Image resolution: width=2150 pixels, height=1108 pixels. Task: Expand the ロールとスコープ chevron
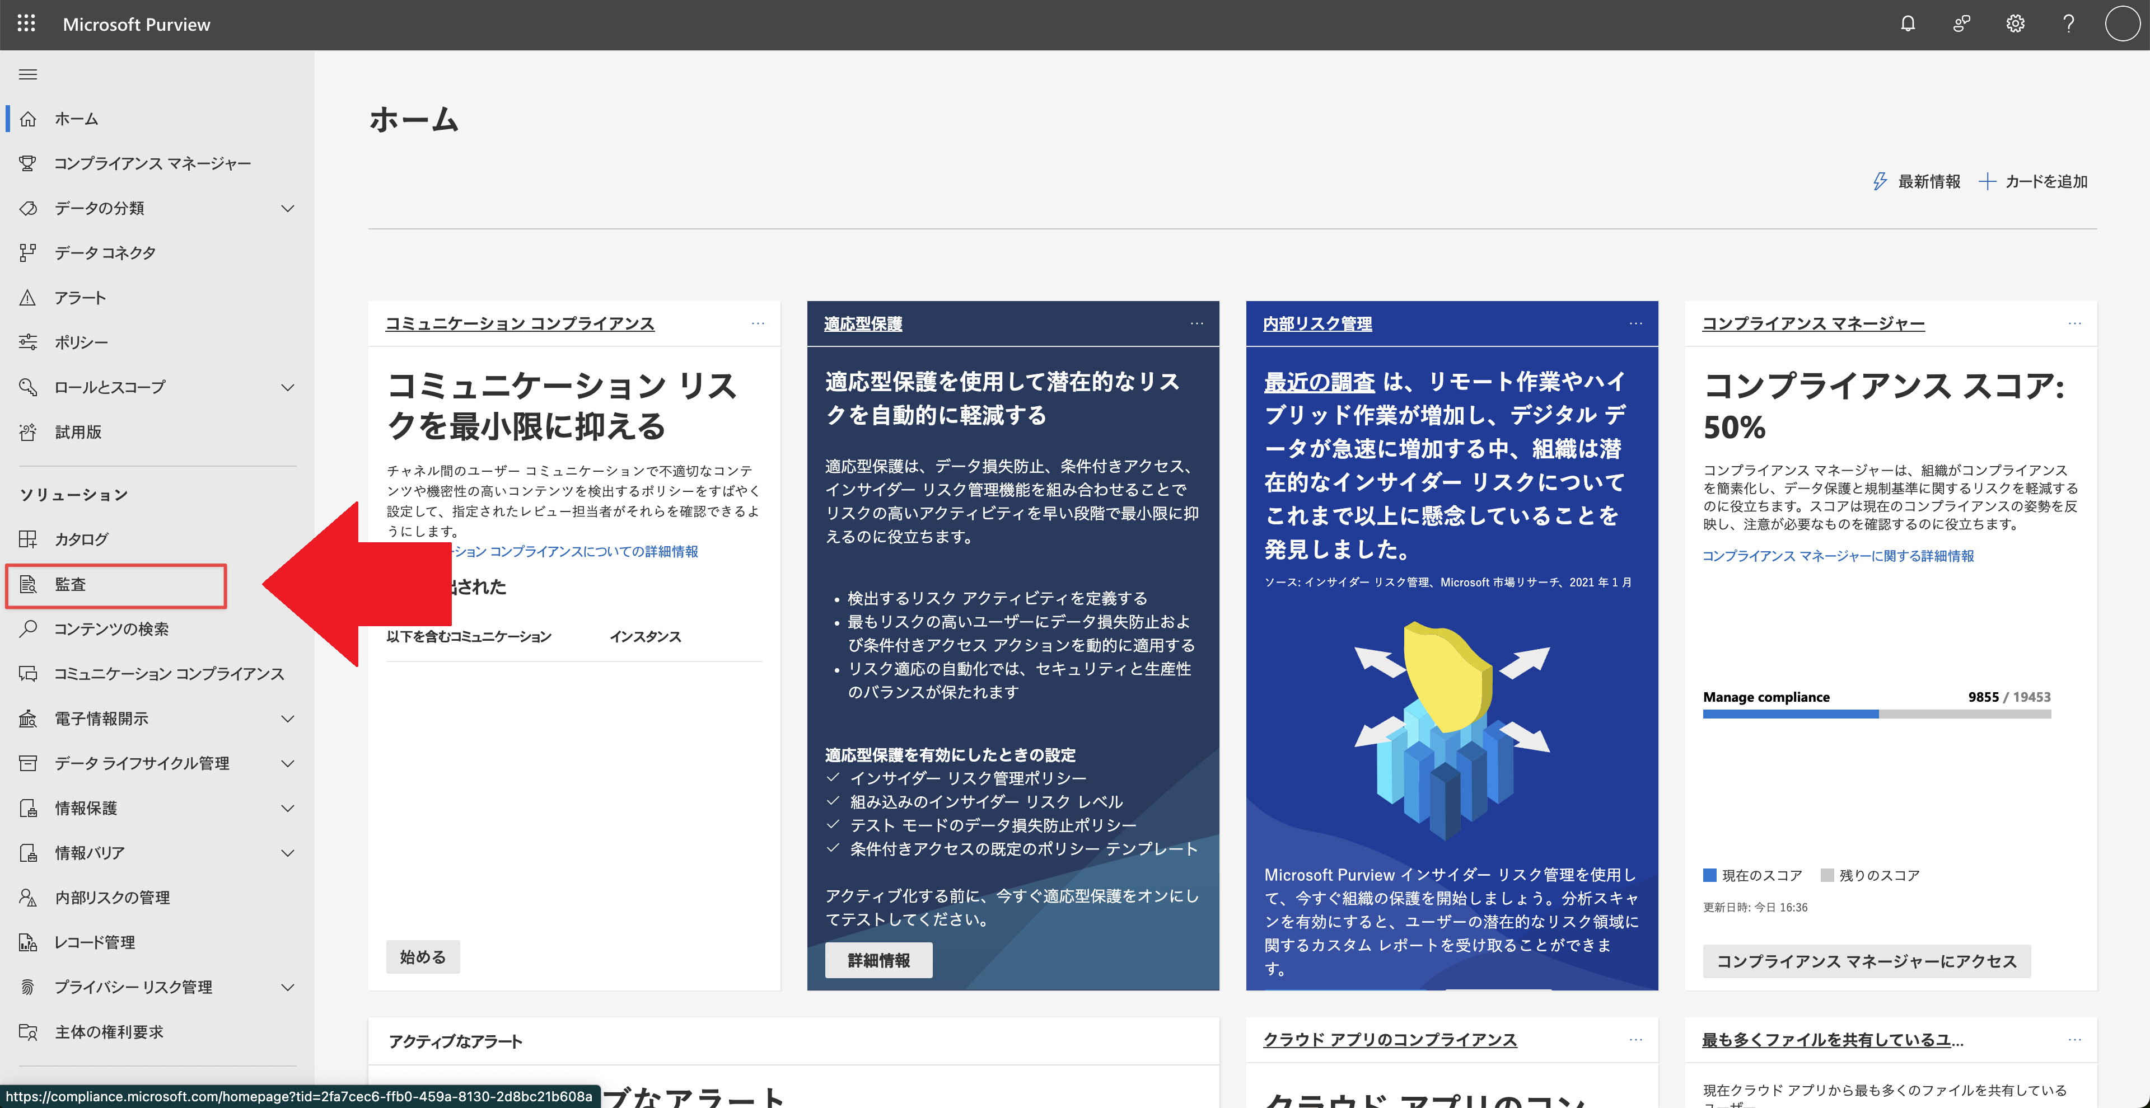(x=288, y=387)
